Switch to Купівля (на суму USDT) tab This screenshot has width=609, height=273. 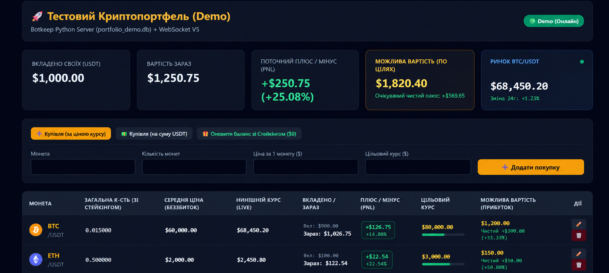(154, 134)
